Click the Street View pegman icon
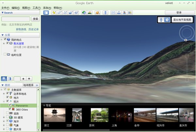Image resolution: width=196 pixels, height=132 pixels. pos(161,20)
